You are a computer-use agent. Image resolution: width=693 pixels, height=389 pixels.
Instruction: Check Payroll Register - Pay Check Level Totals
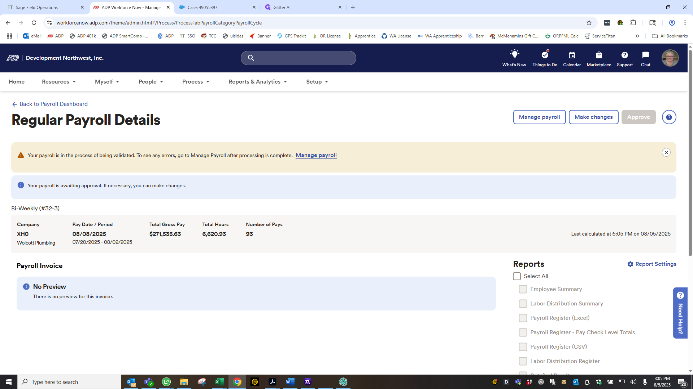click(523, 332)
